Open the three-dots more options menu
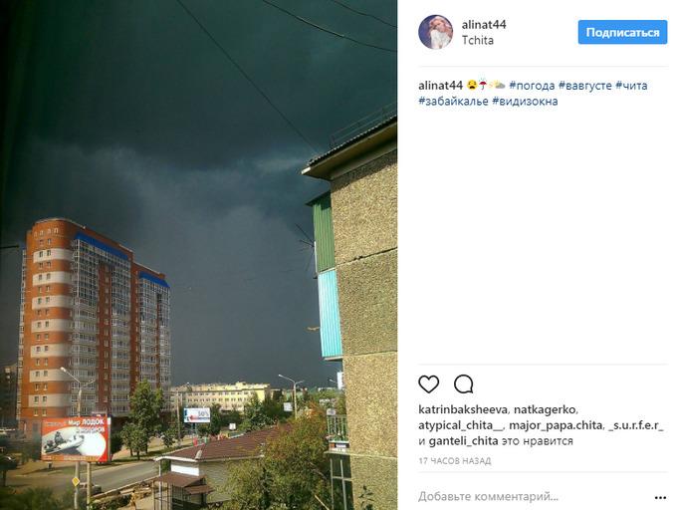677x510 pixels. (x=660, y=498)
